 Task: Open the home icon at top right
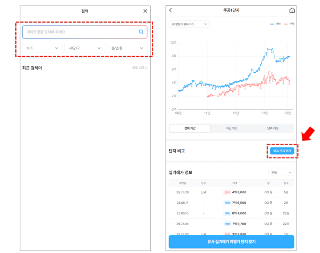point(292,10)
